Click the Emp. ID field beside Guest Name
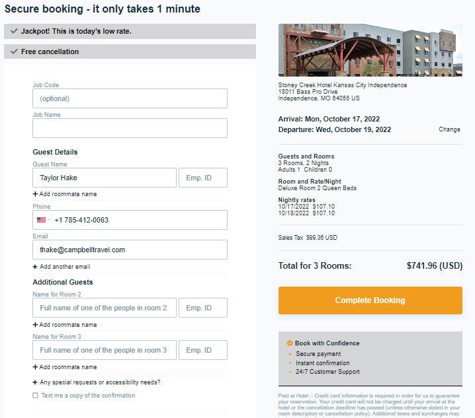 tap(203, 178)
